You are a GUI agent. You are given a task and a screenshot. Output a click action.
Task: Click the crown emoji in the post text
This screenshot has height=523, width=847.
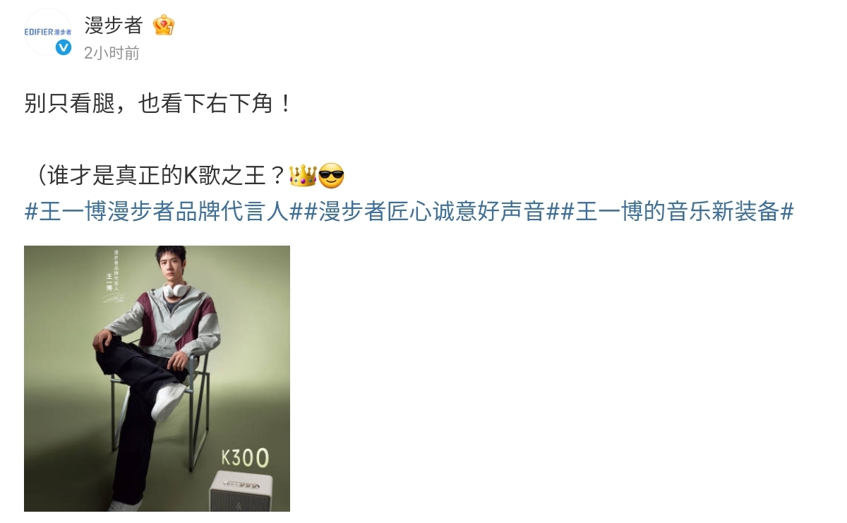303,175
